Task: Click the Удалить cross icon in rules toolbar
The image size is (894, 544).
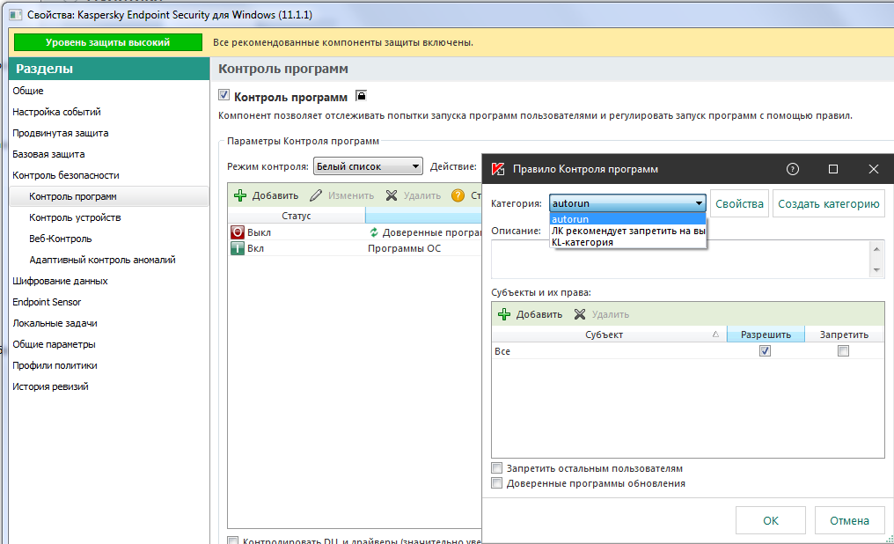Action: coord(392,195)
